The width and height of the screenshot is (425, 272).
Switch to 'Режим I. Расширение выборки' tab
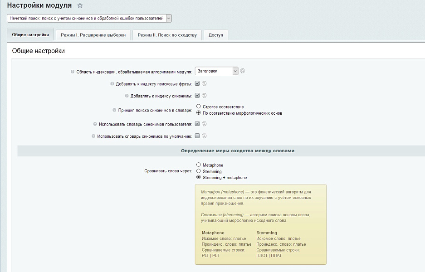pyautogui.click(x=93, y=35)
